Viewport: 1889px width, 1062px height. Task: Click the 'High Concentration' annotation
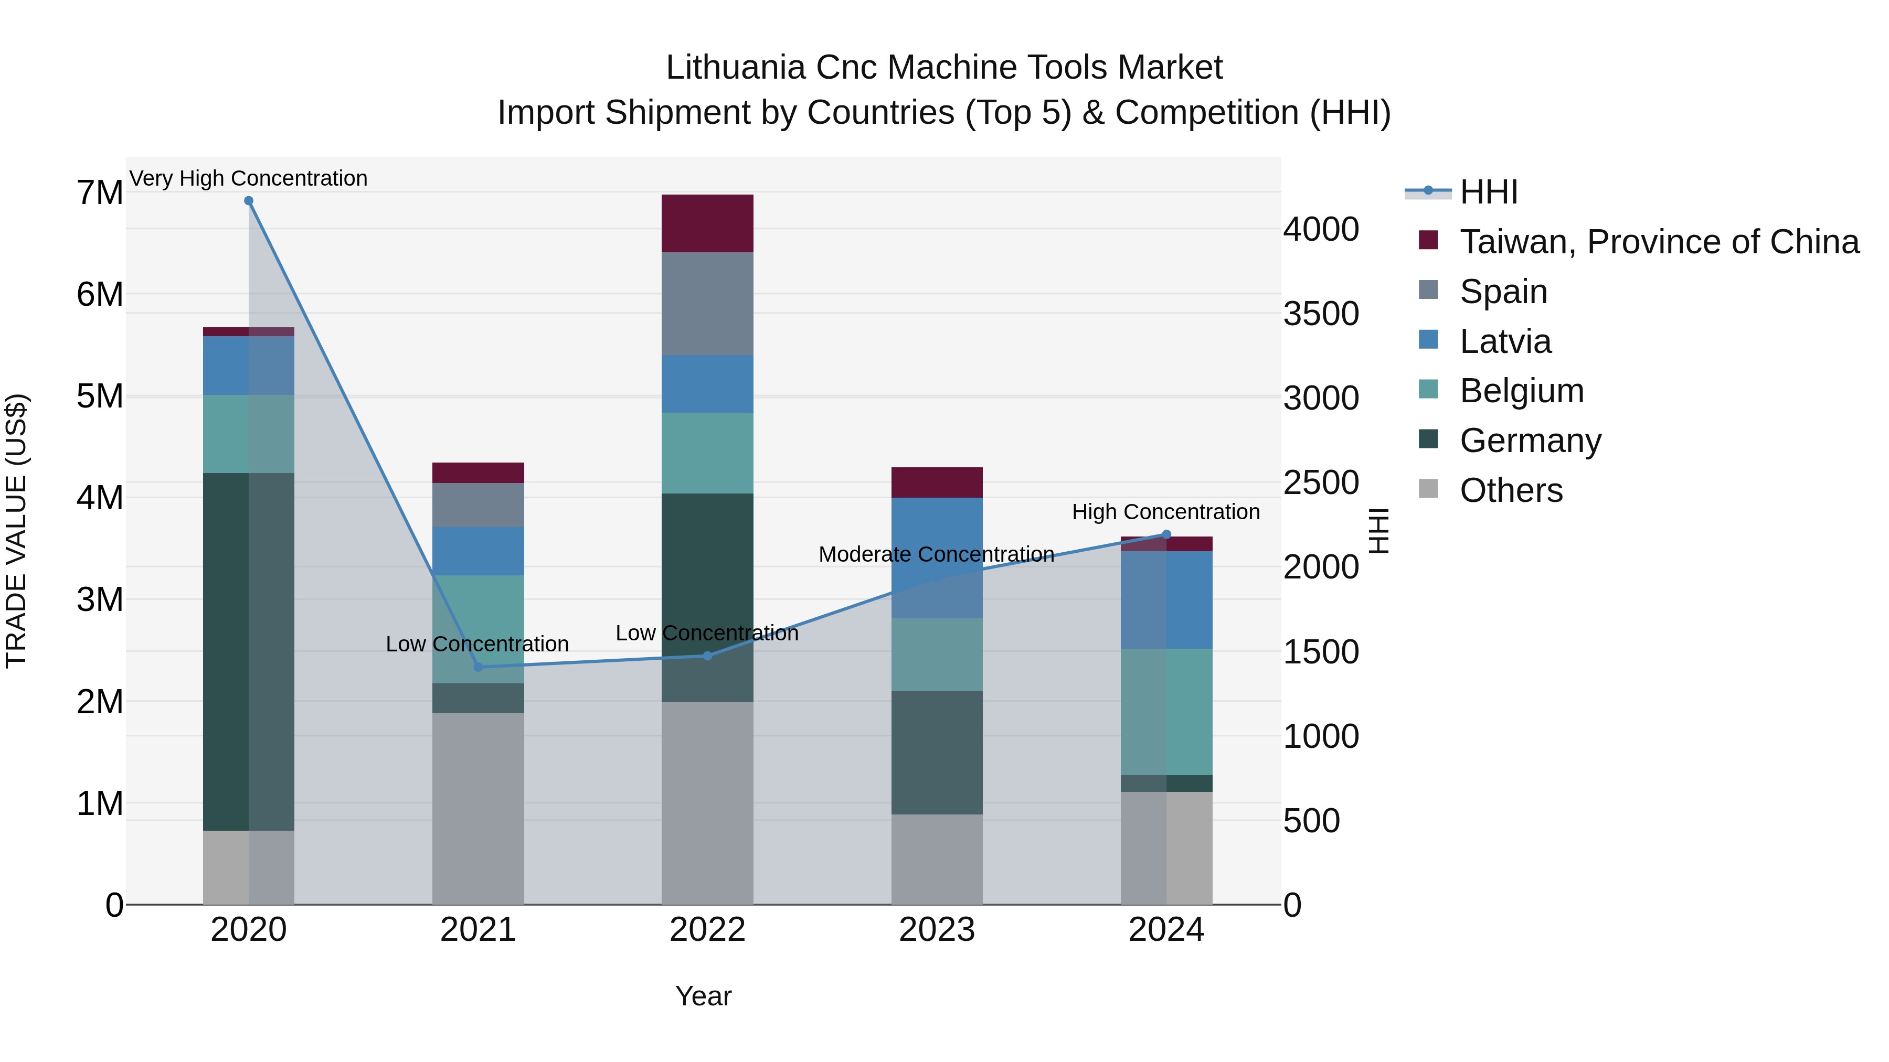(1166, 511)
